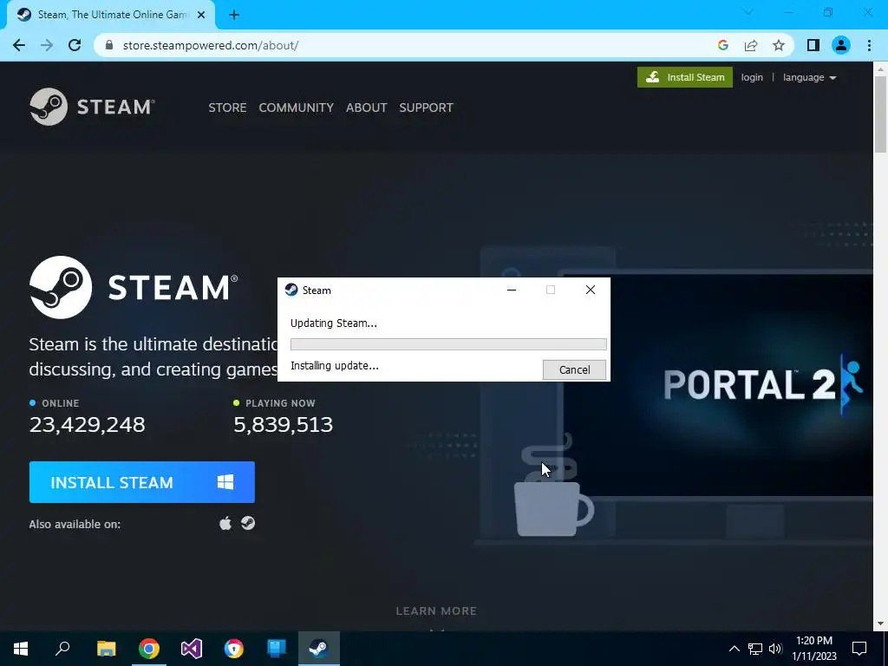Viewport: 888px width, 666px height.
Task: Click the login link
Action: click(x=752, y=77)
